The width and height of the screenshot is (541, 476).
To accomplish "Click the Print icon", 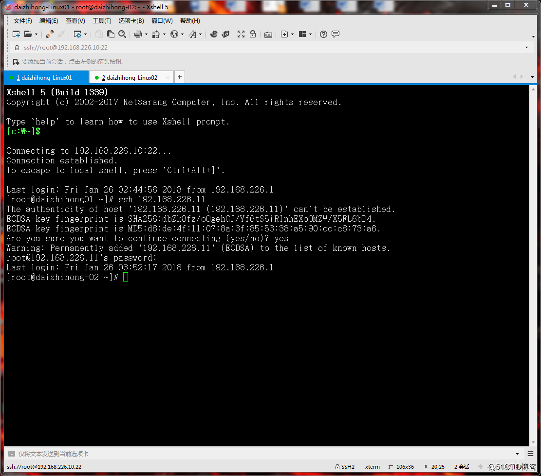I will coord(138,34).
